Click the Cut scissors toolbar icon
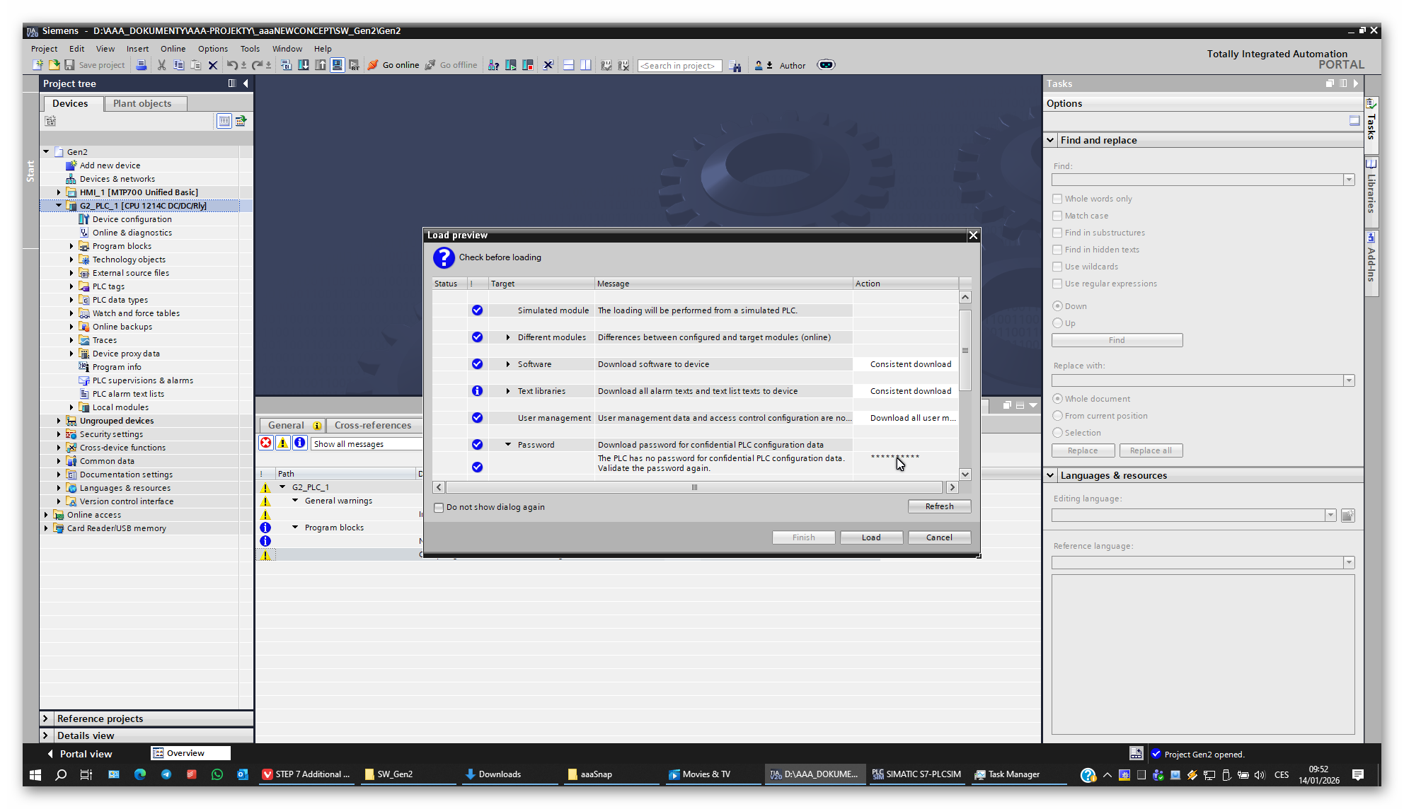Viewport: 1404px width, 809px height. coord(161,65)
